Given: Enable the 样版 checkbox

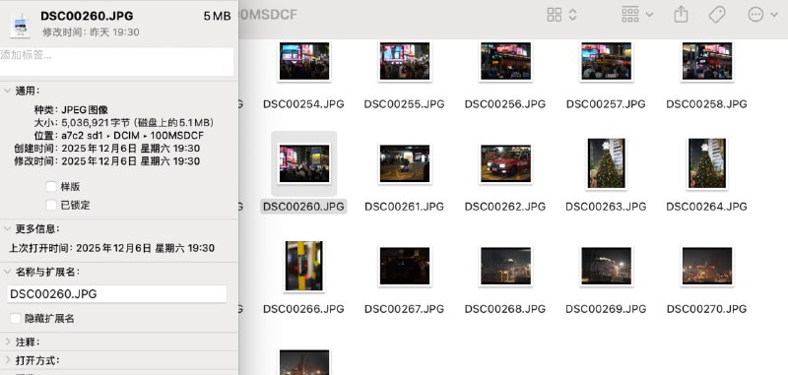Looking at the screenshot, I should tap(51, 187).
